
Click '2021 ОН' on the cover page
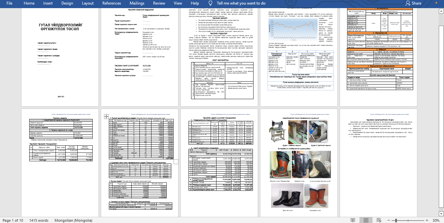(x=61, y=97)
